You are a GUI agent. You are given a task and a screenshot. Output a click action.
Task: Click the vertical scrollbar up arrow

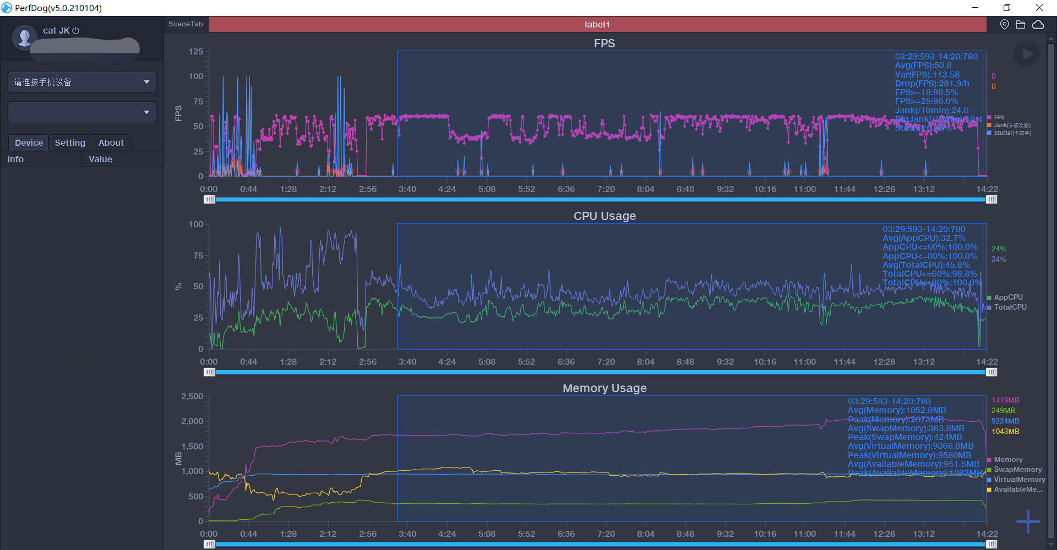coord(1051,38)
